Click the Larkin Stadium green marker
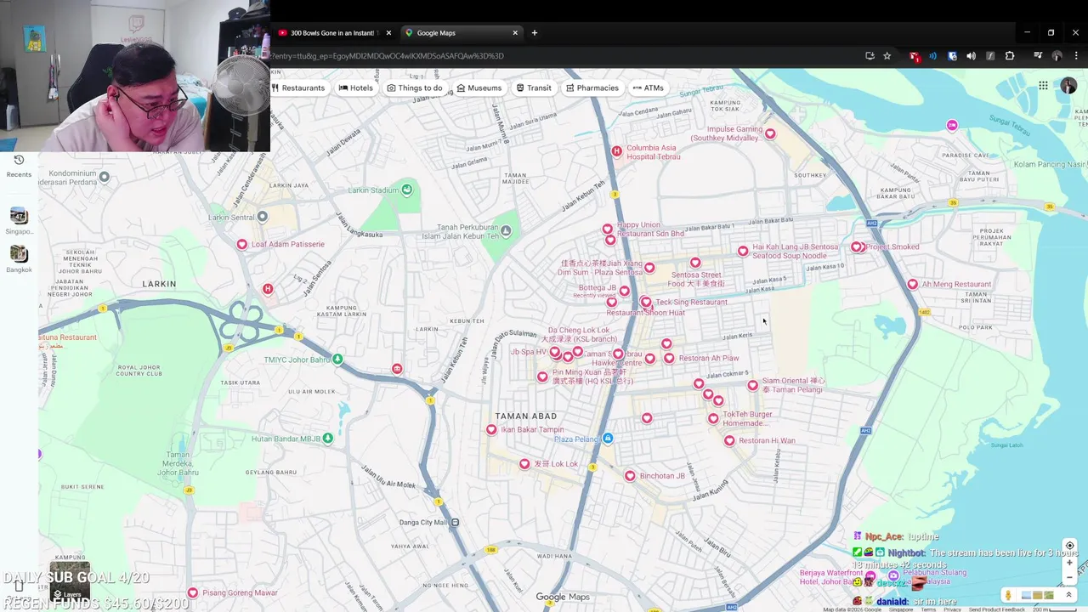 pyautogui.click(x=407, y=190)
